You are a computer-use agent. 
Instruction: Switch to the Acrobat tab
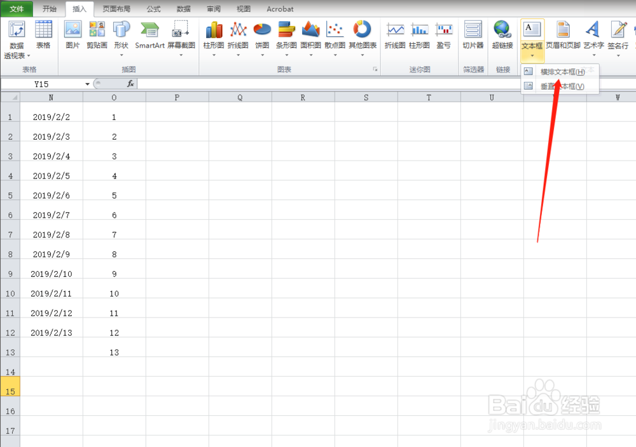(x=280, y=9)
